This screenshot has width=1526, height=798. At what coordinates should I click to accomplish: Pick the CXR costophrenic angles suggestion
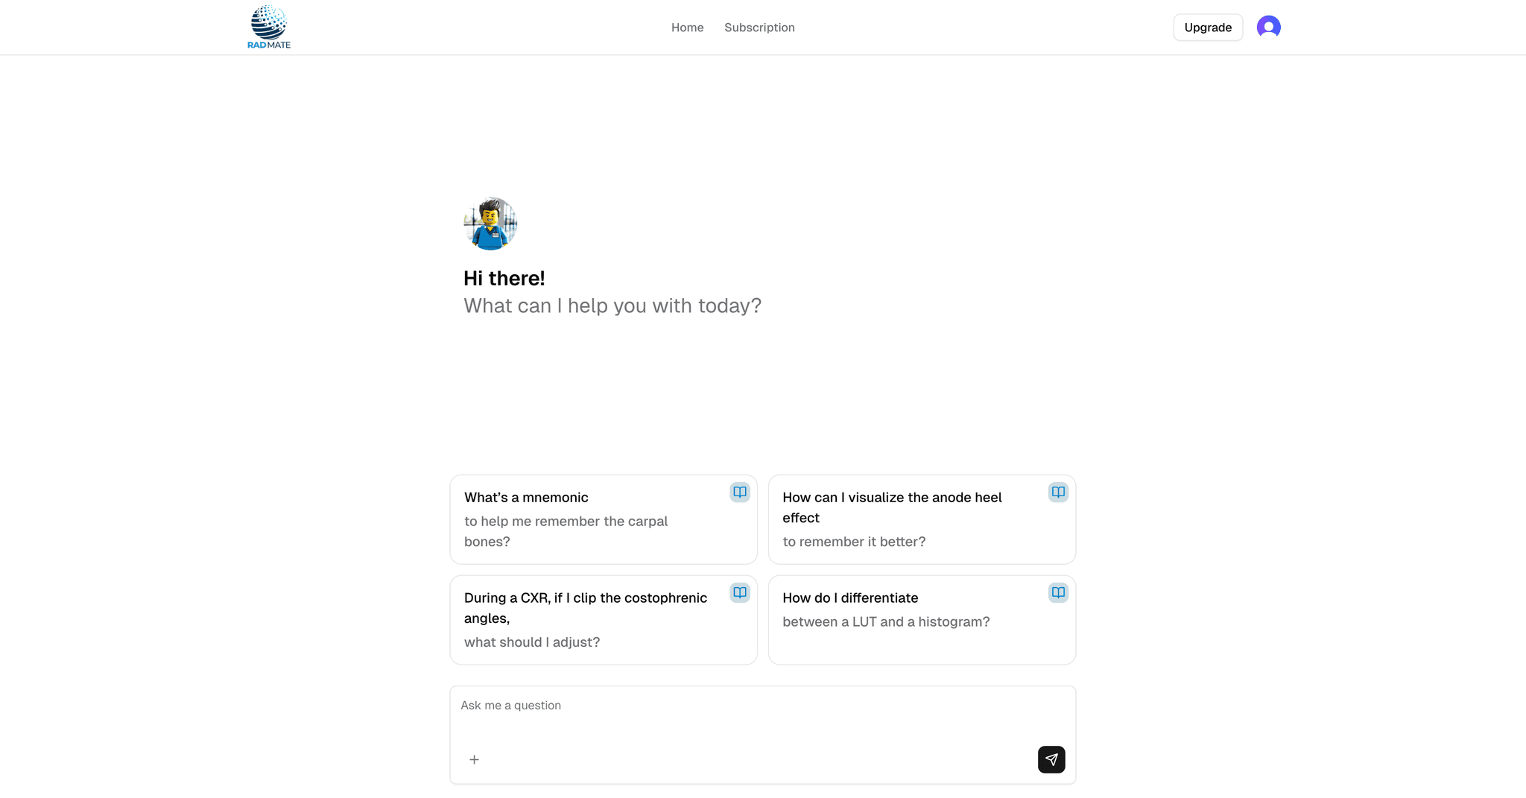(x=589, y=620)
